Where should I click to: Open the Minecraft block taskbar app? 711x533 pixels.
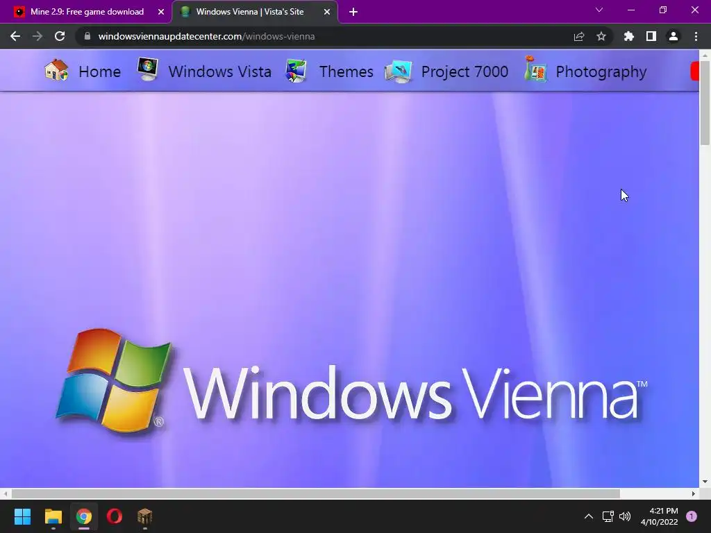pyautogui.click(x=144, y=516)
